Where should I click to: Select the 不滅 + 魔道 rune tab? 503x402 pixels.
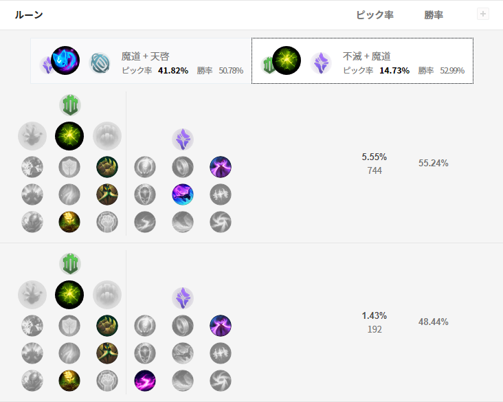coord(363,61)
